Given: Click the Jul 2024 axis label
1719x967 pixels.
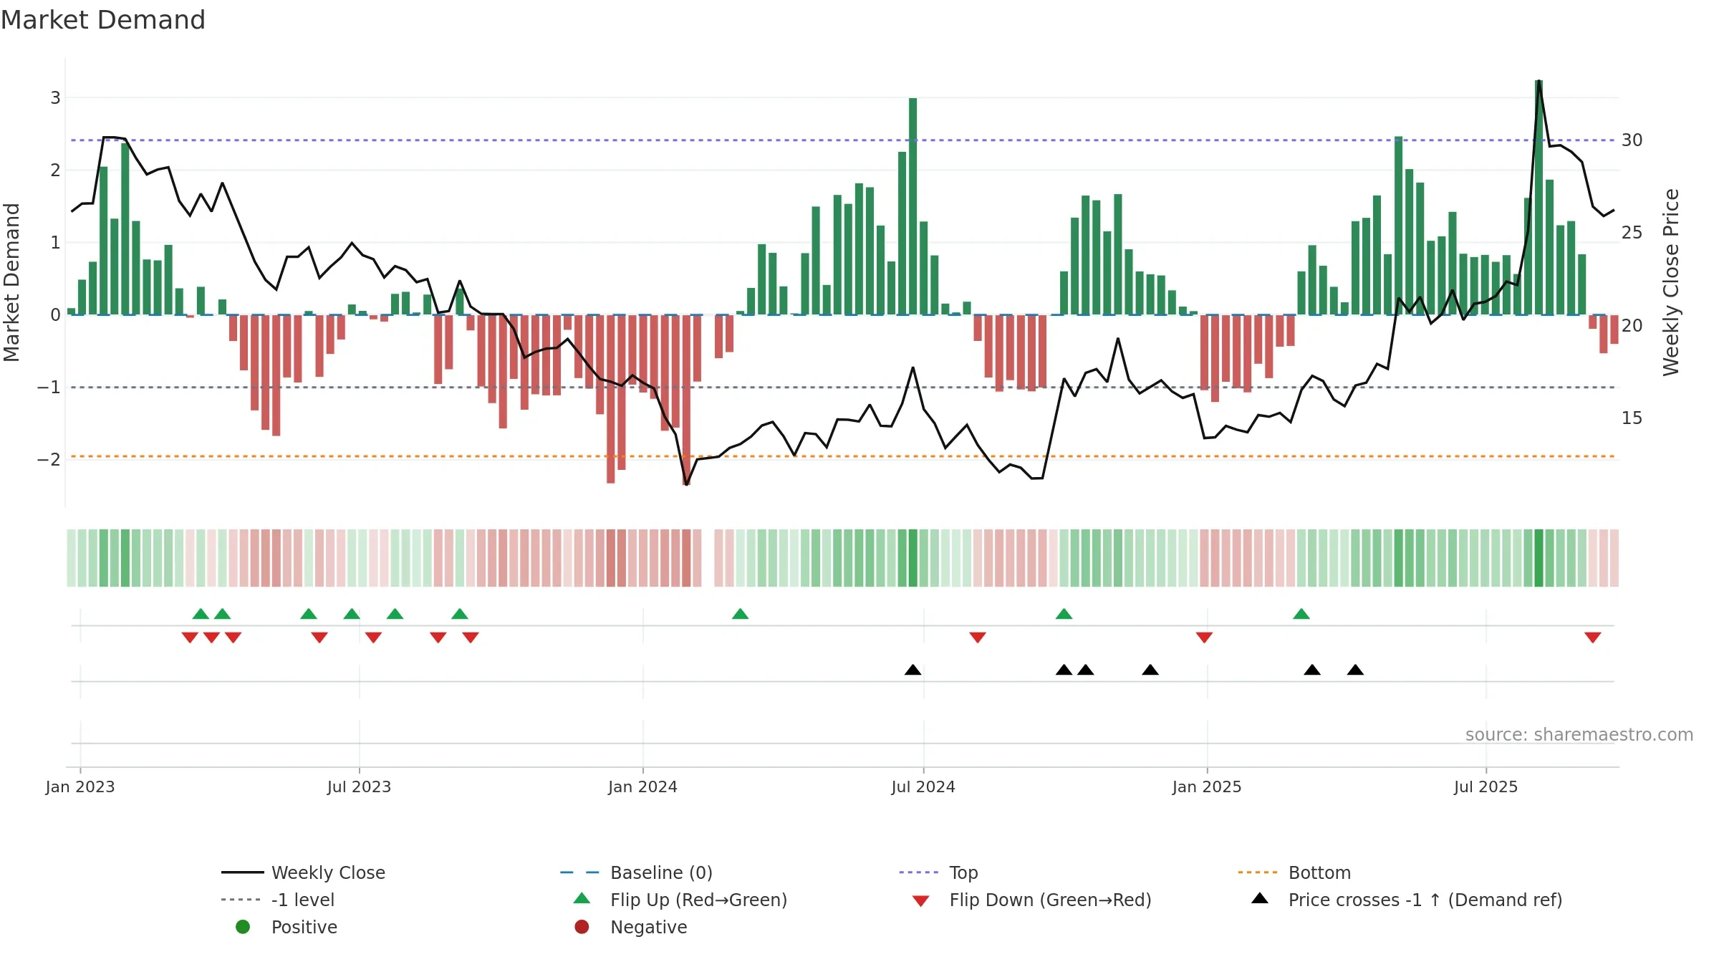Looking at the screenshot, I should 923,786.
